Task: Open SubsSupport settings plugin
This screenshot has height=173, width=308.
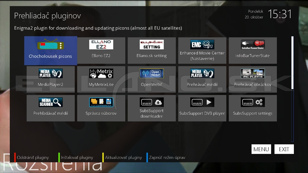Action: (253, 108)
